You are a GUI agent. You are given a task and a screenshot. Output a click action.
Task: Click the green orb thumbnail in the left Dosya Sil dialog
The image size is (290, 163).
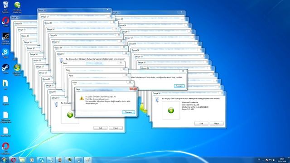(70, 115)
